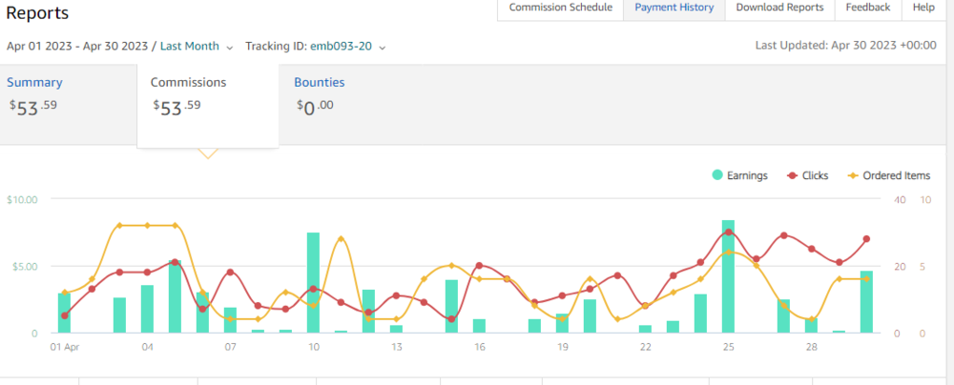
Task: Click the Ordered Items peak point on April 11
Action: click(341, 238)
